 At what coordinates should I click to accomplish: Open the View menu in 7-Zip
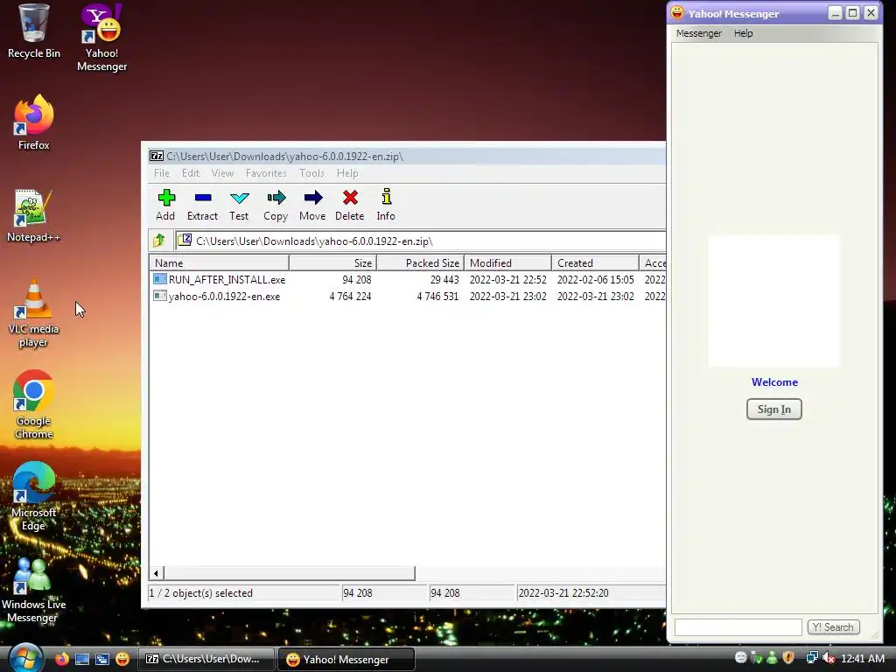pos(222,173)
